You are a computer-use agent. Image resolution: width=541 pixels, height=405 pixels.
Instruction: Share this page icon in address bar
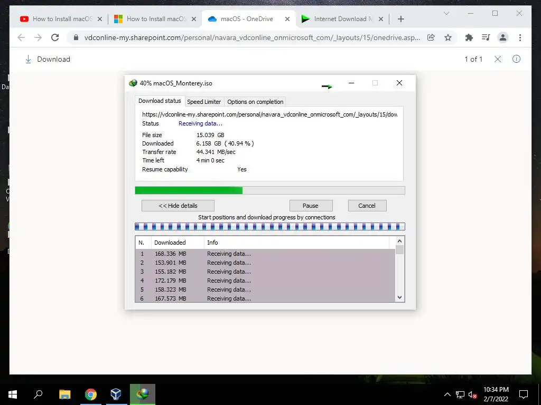[x=431, y=37]
